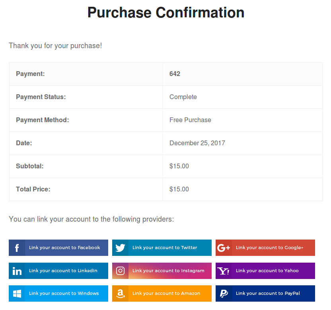Click the Amazon 'a' logo icon
Viewport: 331px width, 310px height.
tap(120, 294)
